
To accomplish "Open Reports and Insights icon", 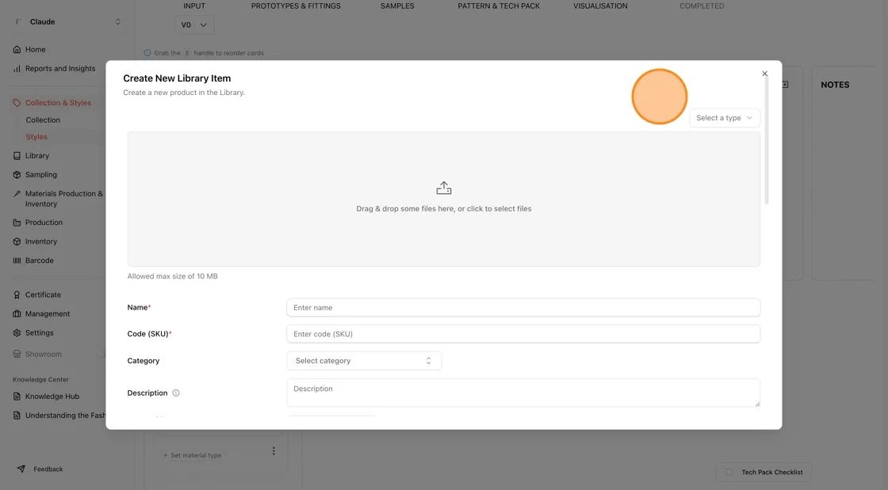I will click(17, 68).
